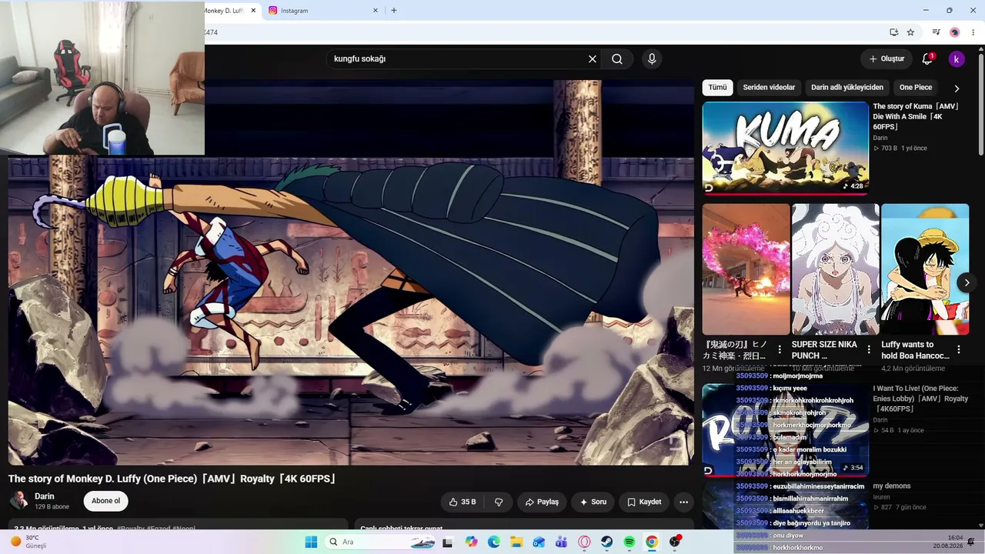Open Opera browser from the taskbar
985x554 pixels.
[x=584, y=542]
